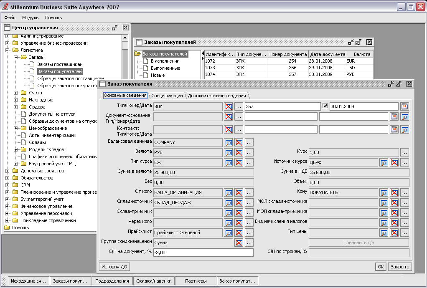Viewport: 427px width, 288px height.
Task: Open lookup icon for Документ-основание row
Action: point(405,117)
